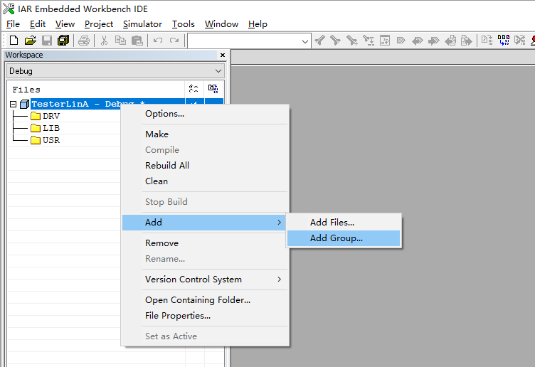Open the File menu
This screenshot has width=535, height=367.
pyautogui.click(x=13, y=24)
